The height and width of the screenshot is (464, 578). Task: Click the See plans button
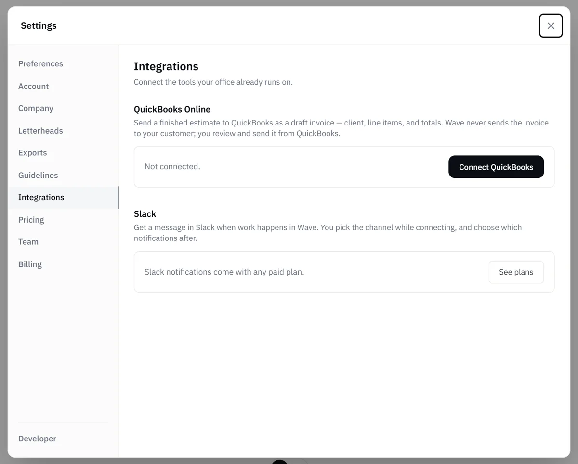[x=516, y=272]
